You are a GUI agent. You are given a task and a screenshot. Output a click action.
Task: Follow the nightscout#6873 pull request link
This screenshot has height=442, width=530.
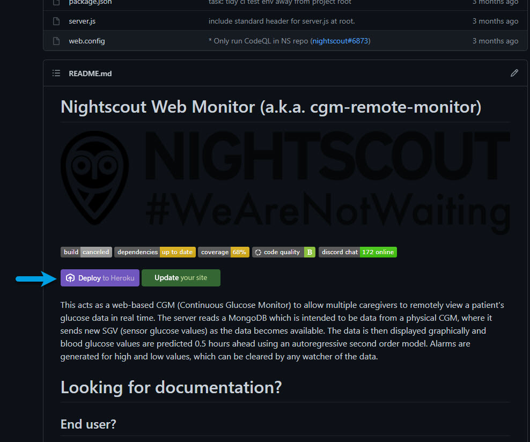tap(340, 41)
